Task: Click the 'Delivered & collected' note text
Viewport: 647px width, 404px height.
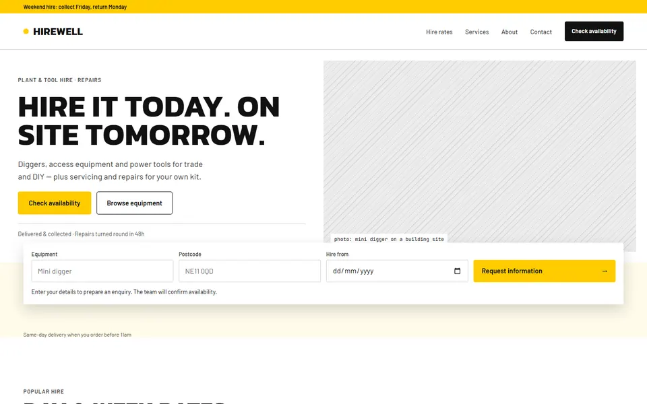Action: (x=81, y=234)
